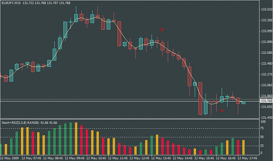Click the 12 May 08:45 time label
The image size is (273, 161).
pos(53,158)
